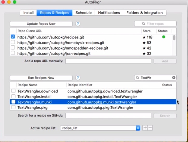The image size is (188, 142).
Task: Click the minus button to remove recipe list
Action: 150,128
